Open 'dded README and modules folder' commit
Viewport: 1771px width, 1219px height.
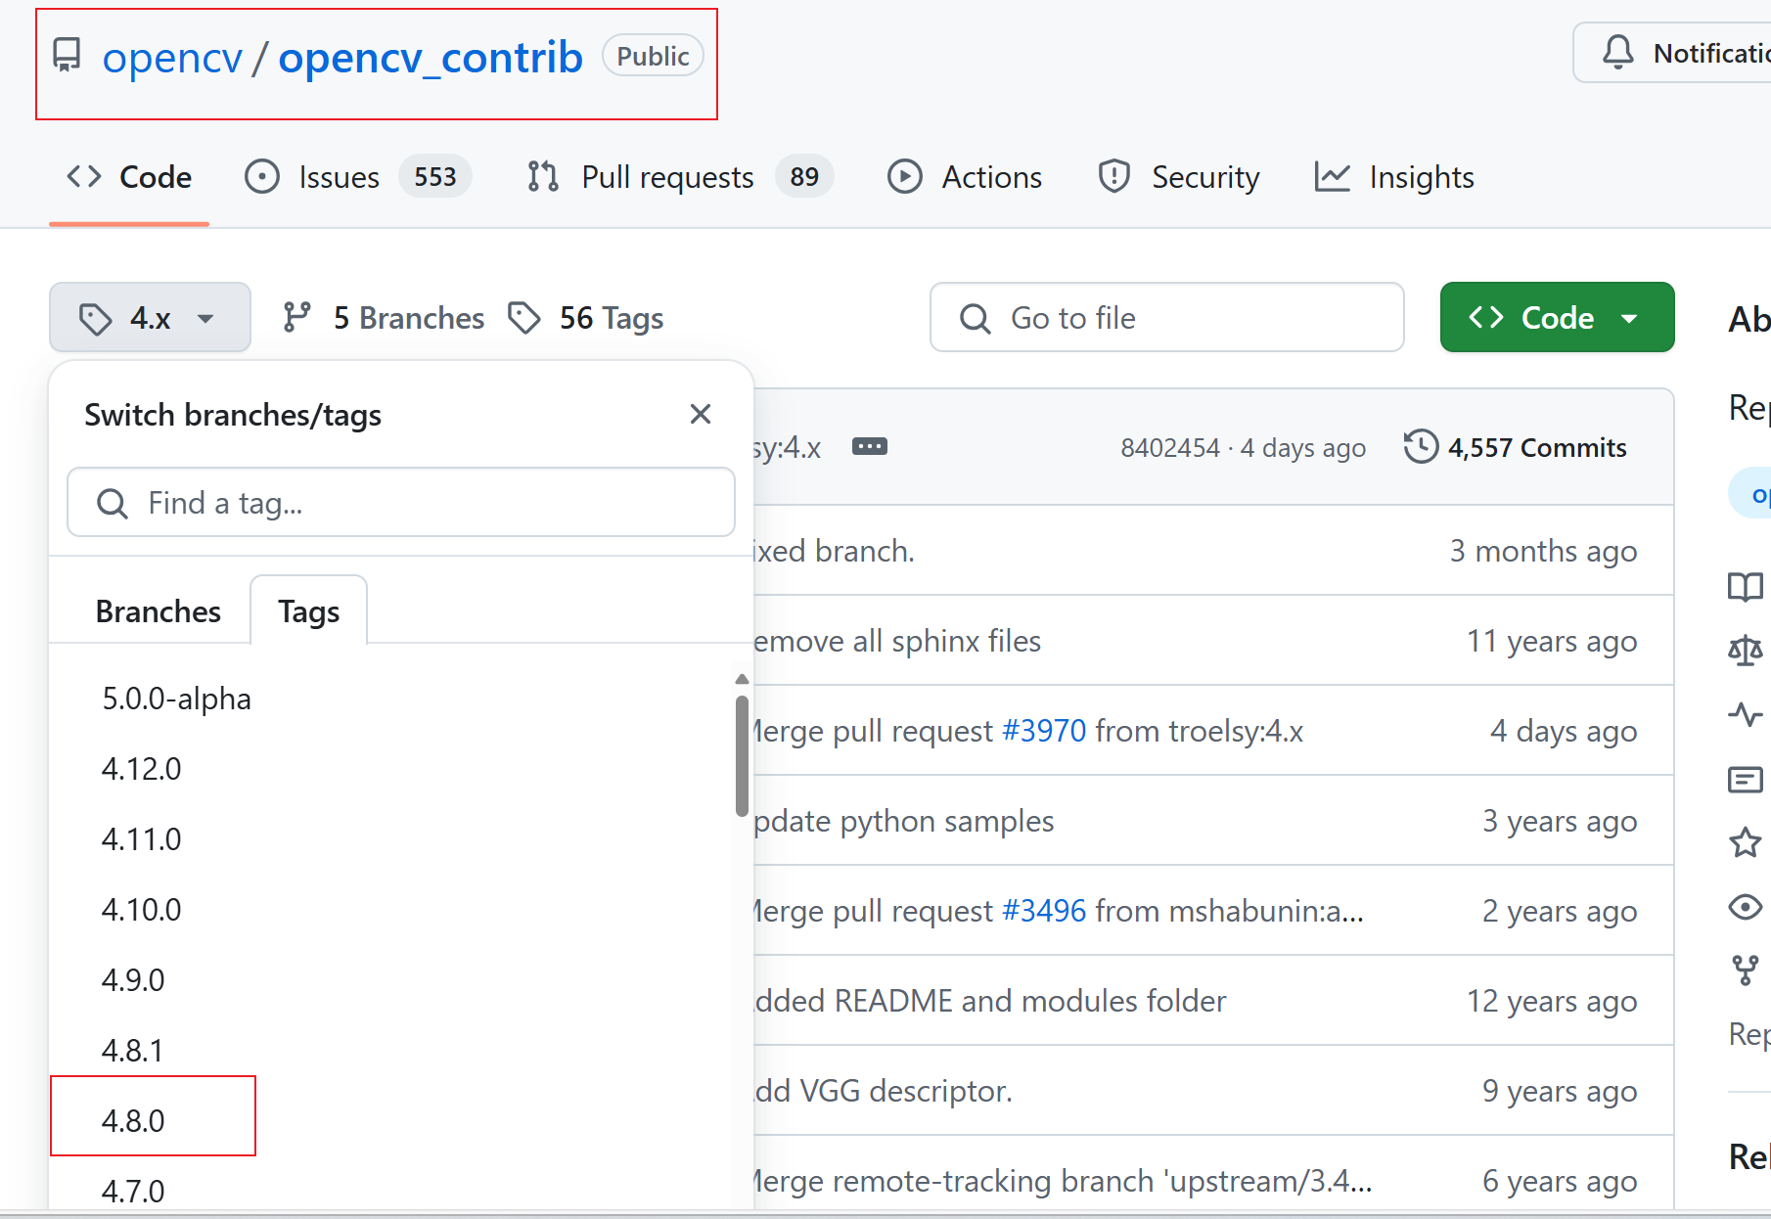click(x=990, y=1001)
